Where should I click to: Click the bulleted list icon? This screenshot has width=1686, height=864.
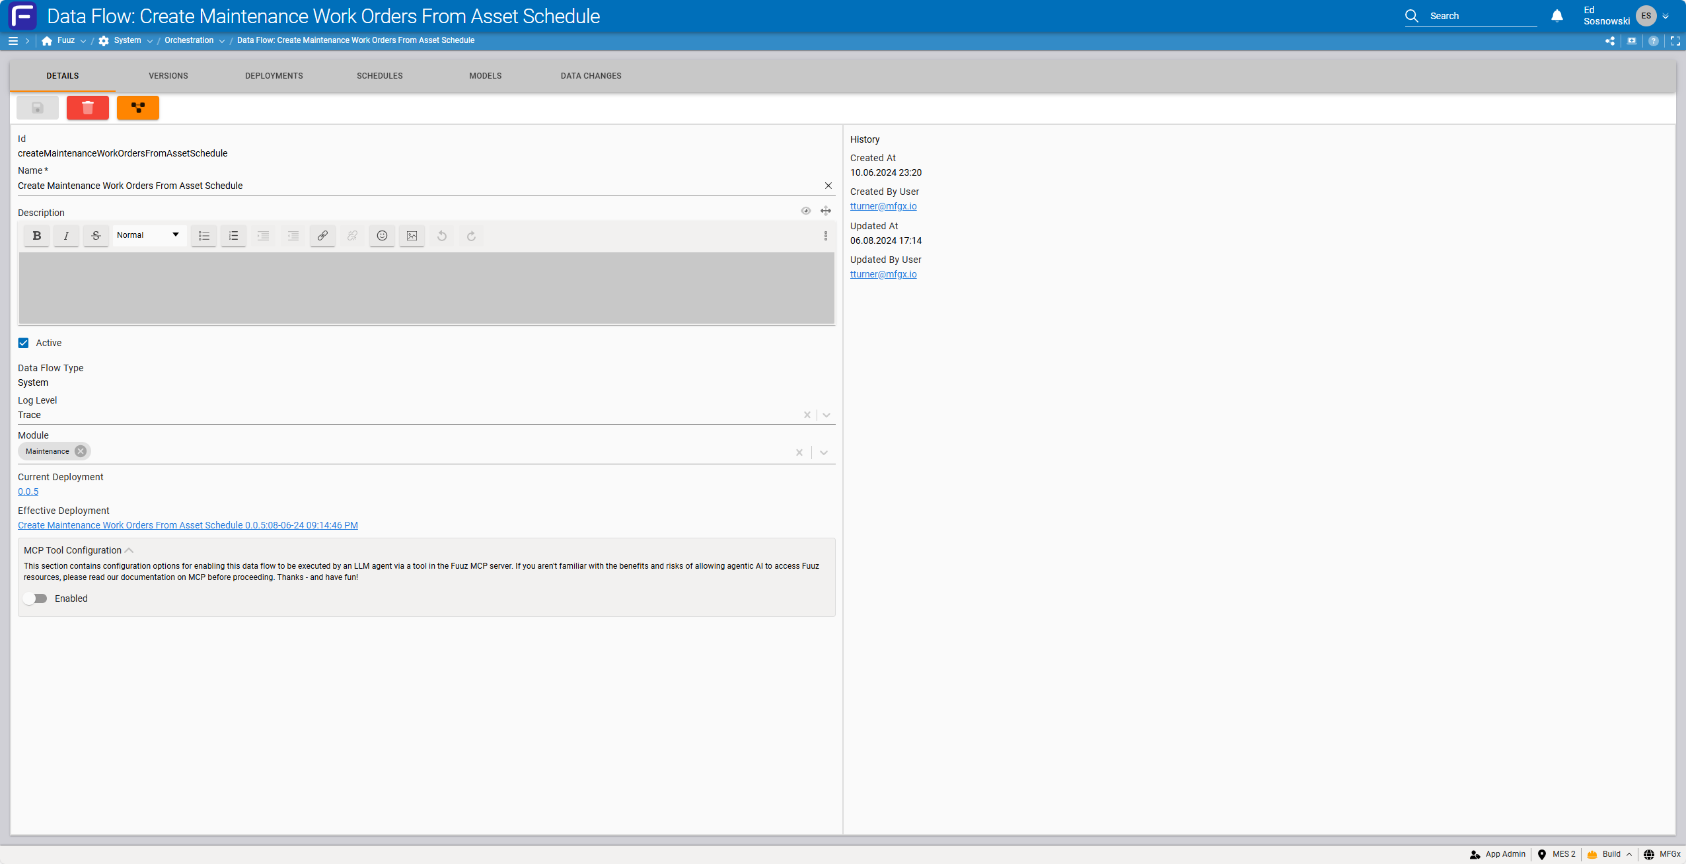(204, 236)
